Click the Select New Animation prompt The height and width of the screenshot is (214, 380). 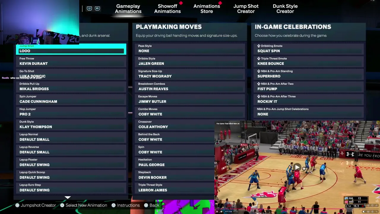pos(86,205)
